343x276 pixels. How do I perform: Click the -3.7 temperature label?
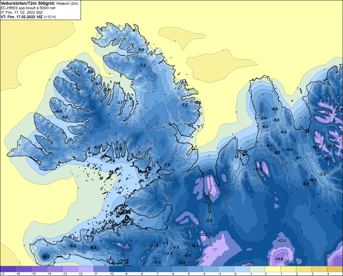120,103
